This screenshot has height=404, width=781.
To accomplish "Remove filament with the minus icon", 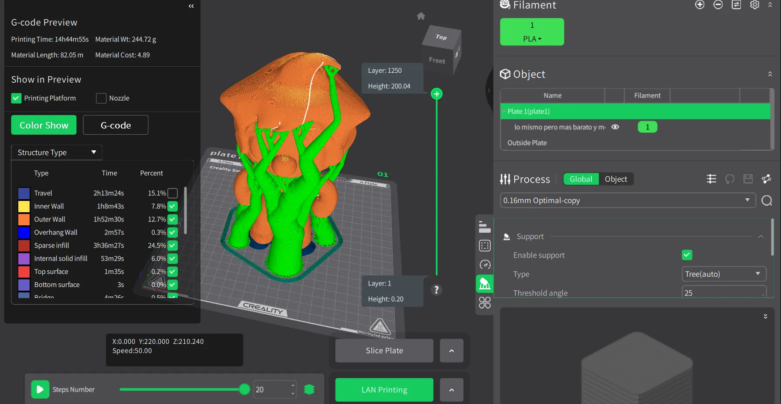I will pyautogui.click(x=718, y=5).
